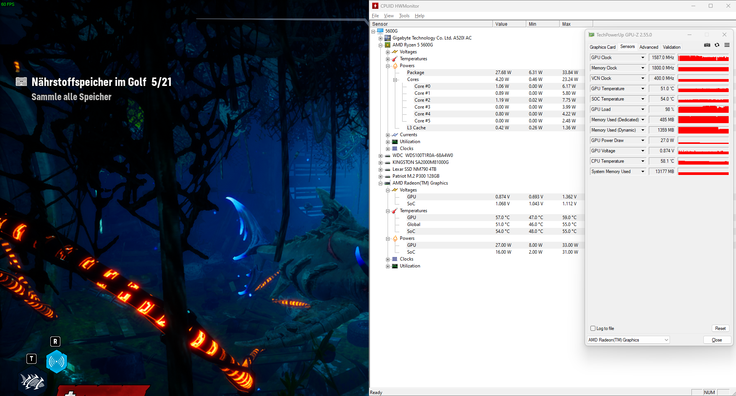Click the R key prompt in game
This screenshot has height=396, width=736.
point(55,341)
